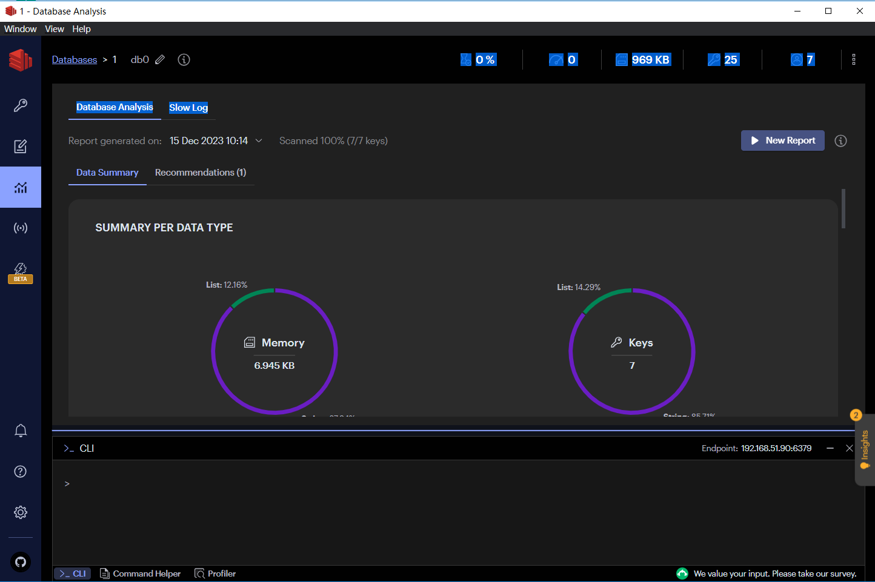The height and width of the screenshot is (582, 875).
Task: Open the Workbench editor icon in sidebar
Action: pos(21,147)
